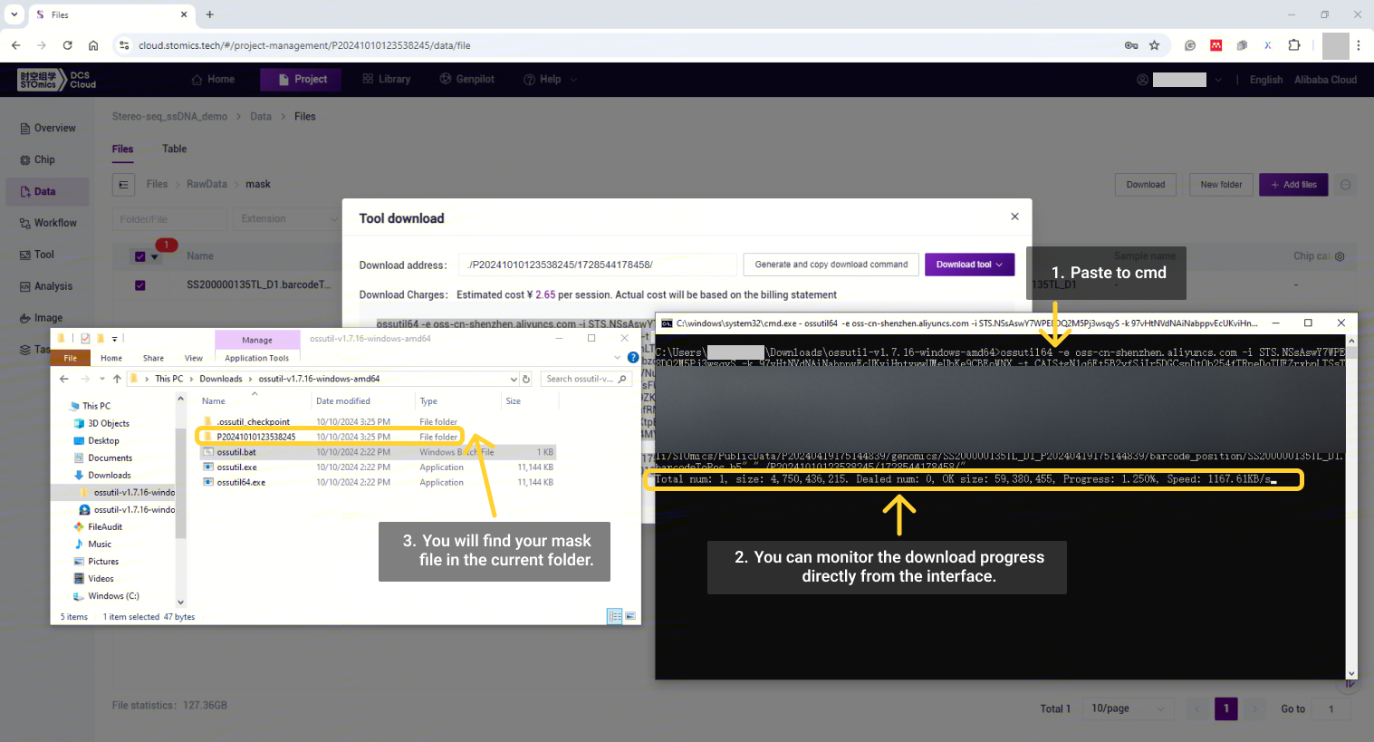The height and width of the screenshot is (742, 1374).
Task: Toggle the select-all checkbox in table header
Action: [x=139, y=256]
